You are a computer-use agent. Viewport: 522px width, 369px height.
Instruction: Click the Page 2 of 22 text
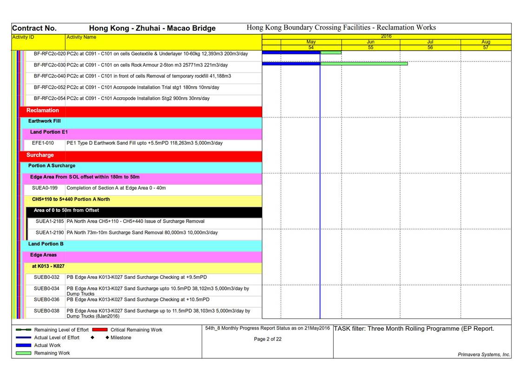268,339
